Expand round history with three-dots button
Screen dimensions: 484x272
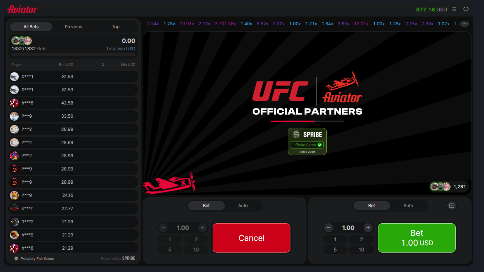click(x=465, y=24)
